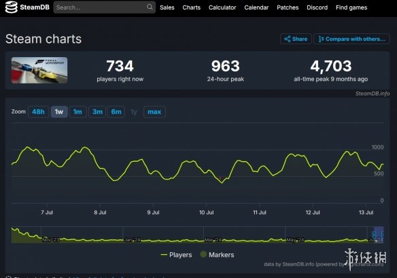Click the 7 Jul axis label

pos(47,213)
